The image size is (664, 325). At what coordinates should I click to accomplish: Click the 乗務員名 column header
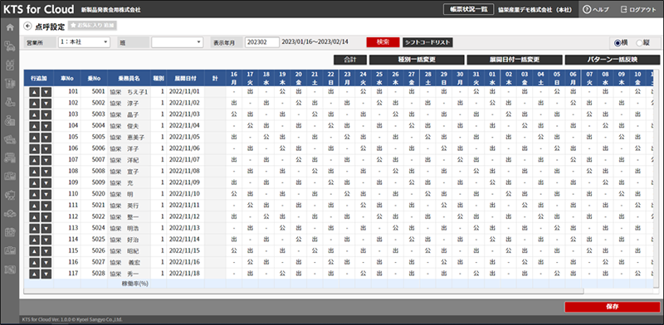coord(129,78)
